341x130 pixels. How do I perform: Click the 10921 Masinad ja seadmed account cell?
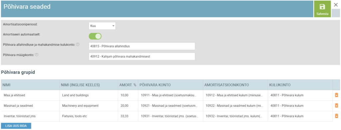click(x=170, y=106)
